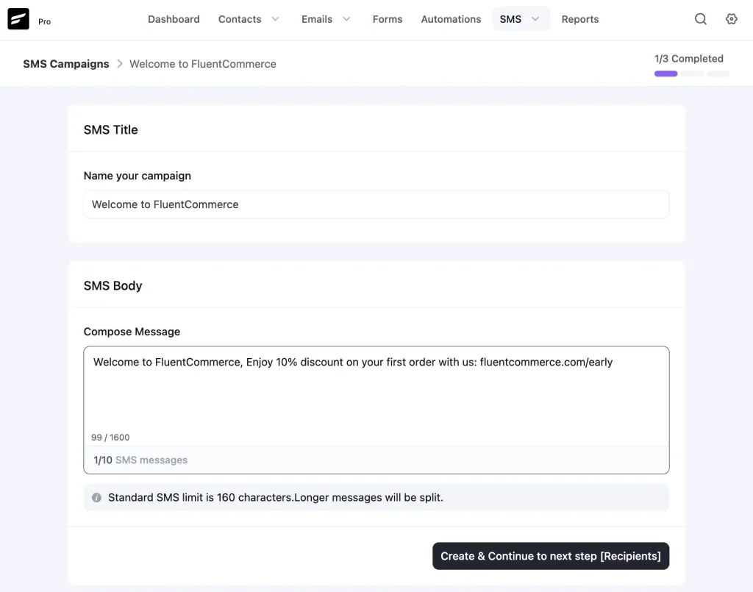
Task: Open the Automations section
Action: [x=451, y=19]
